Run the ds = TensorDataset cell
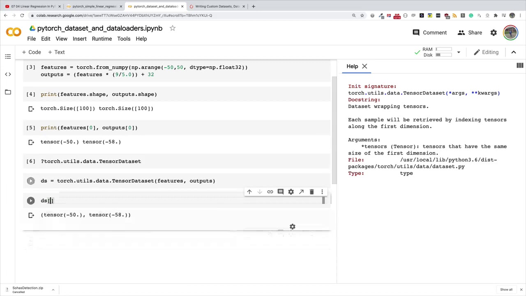 point(31,181)
